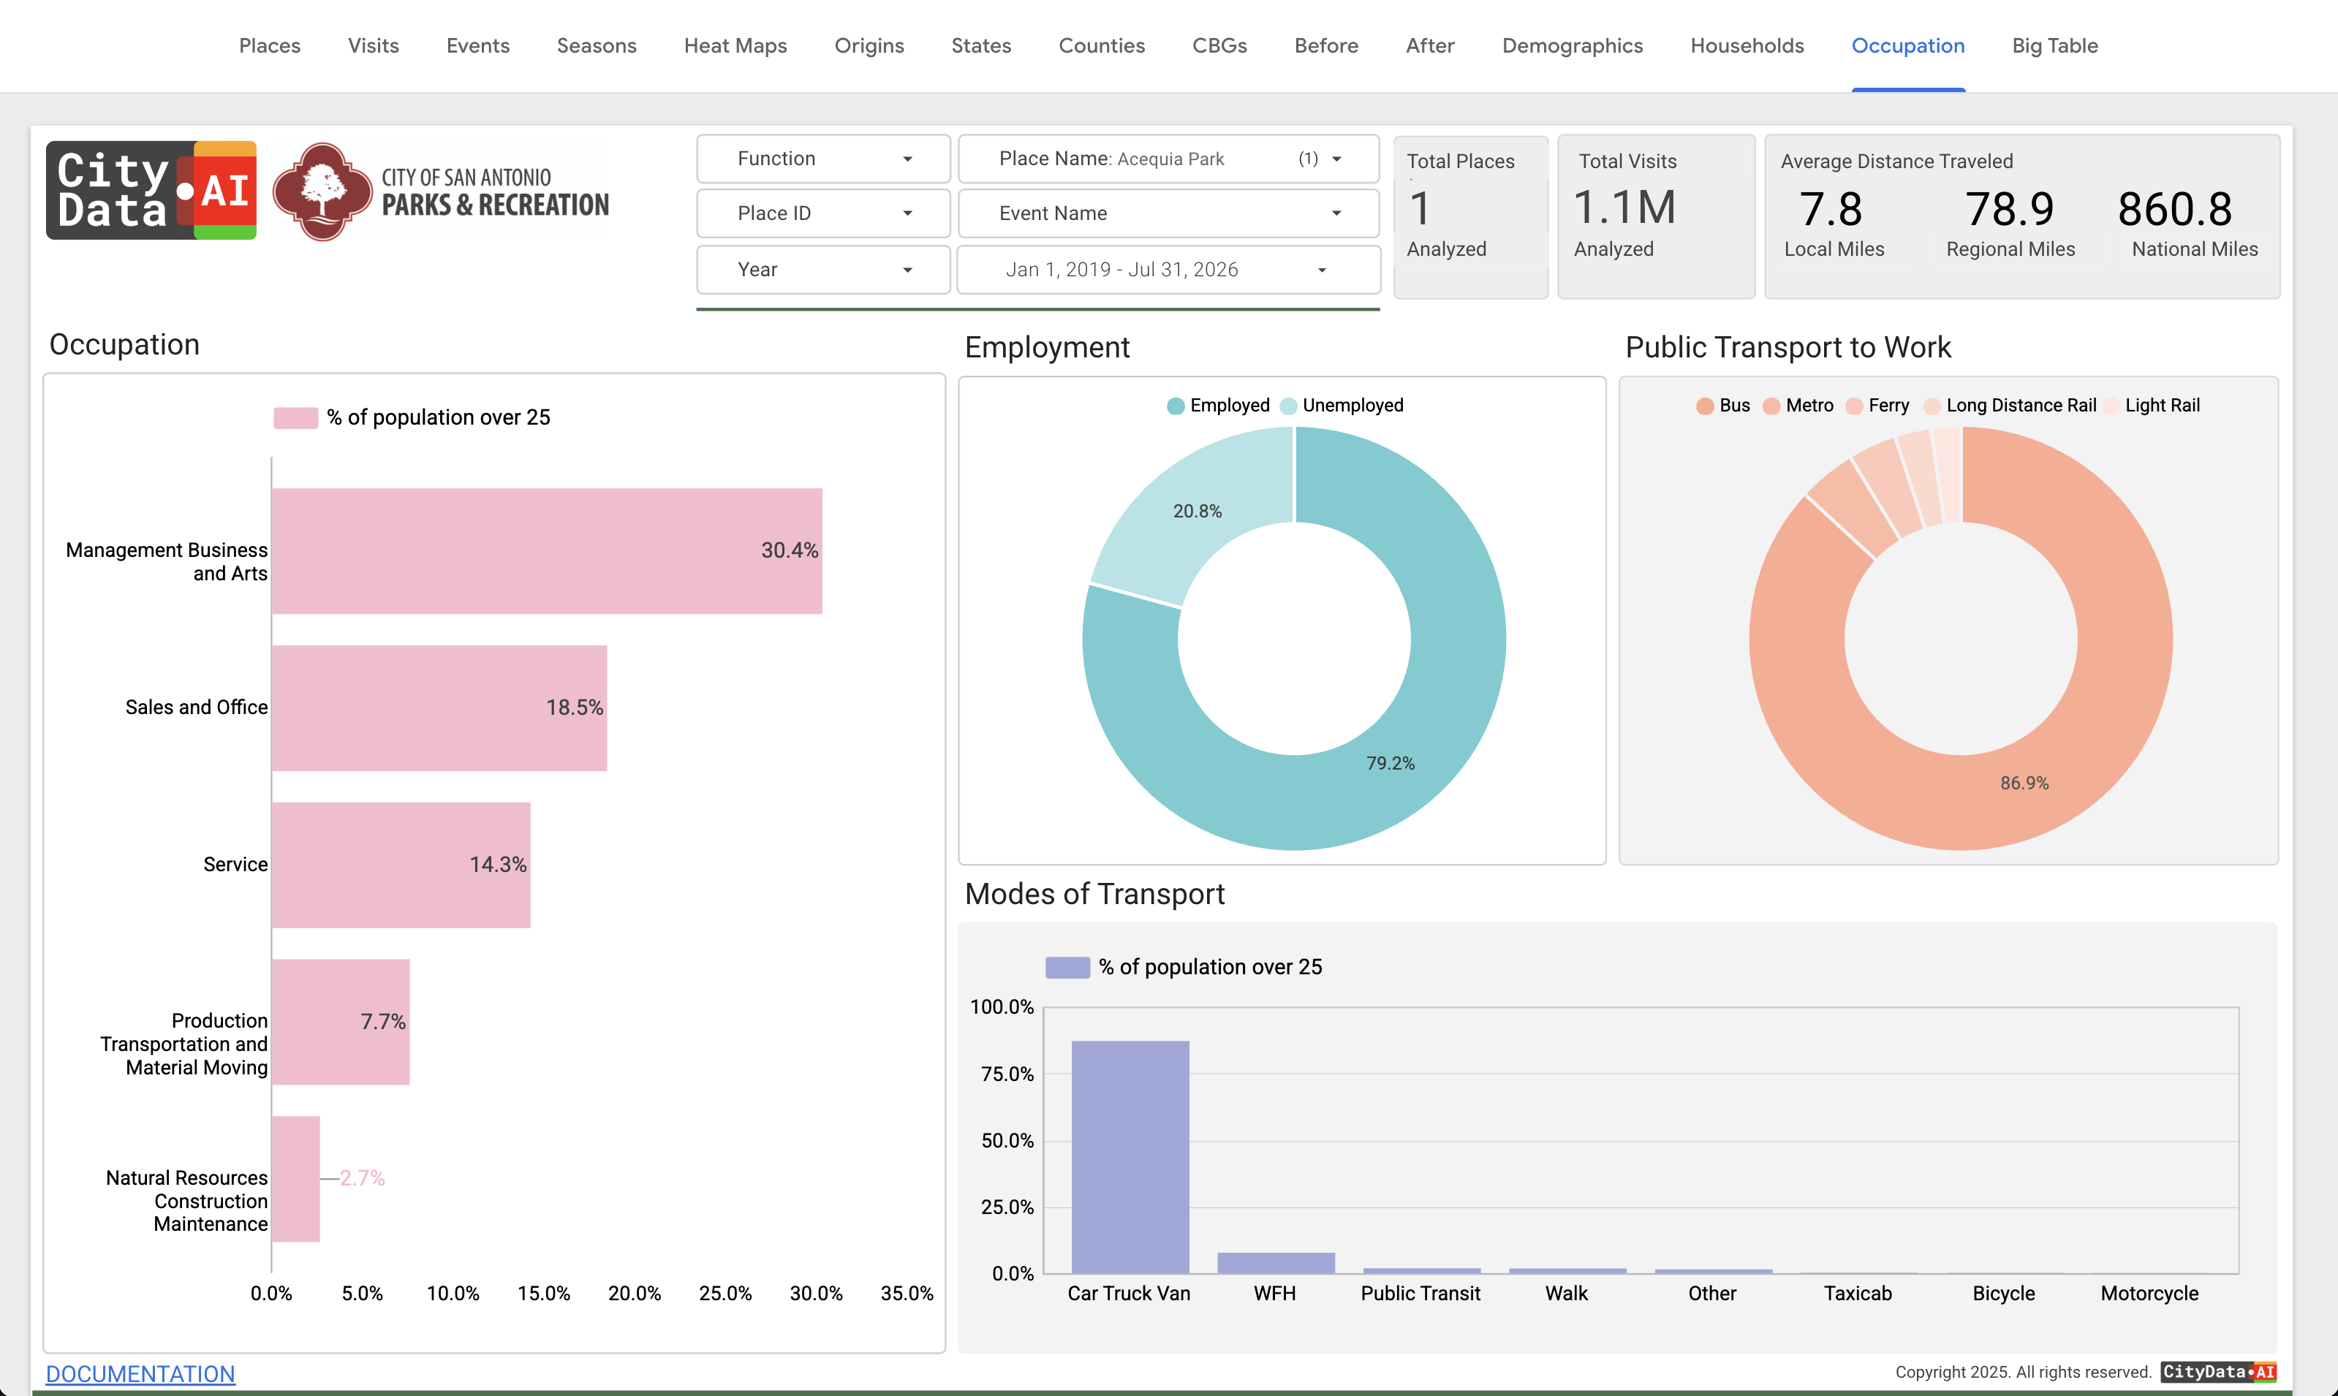Click the Unemployed legend swatch
The image size is (2338, 1396).
(1288, 406)
